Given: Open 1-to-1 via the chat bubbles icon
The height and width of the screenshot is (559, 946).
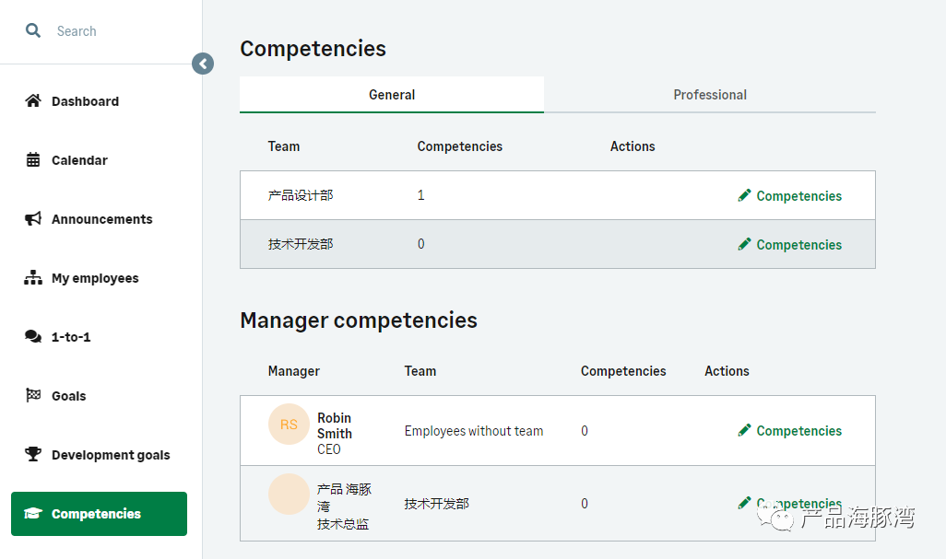Looking at the screenshot, I should pos(33,337).
